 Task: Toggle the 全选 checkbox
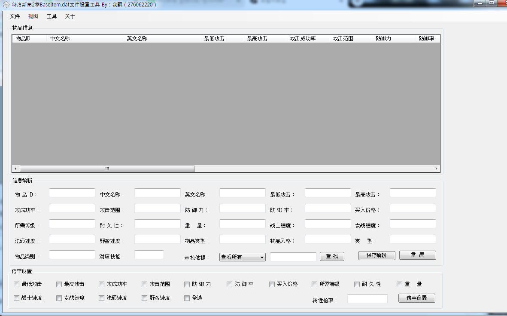[x=187, y=298]
